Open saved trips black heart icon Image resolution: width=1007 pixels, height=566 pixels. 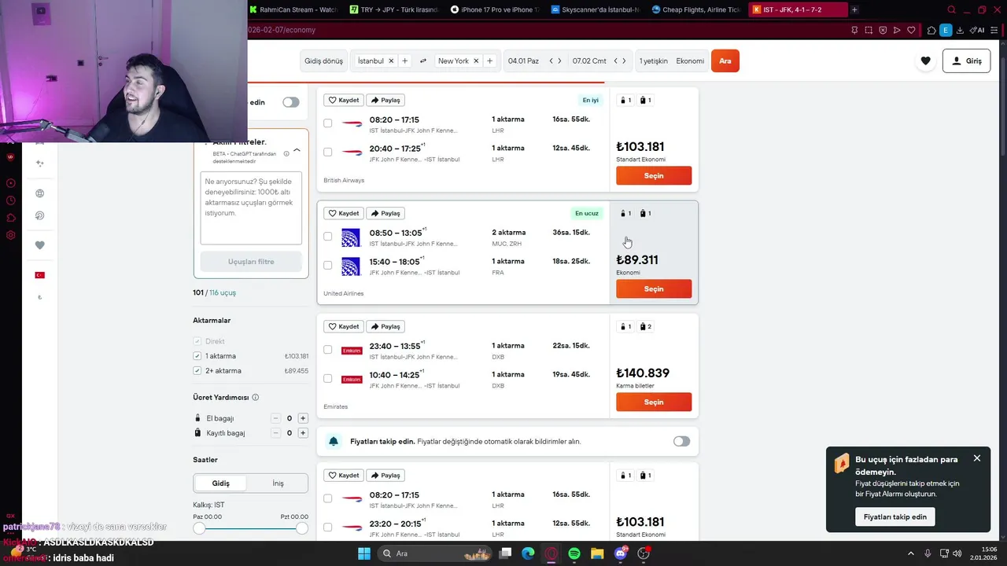pyautogui.click(x=925, y=61)
